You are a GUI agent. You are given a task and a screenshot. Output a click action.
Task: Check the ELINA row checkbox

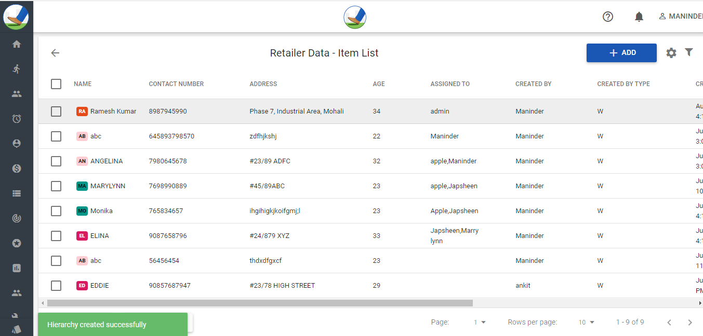click(56, 236)
